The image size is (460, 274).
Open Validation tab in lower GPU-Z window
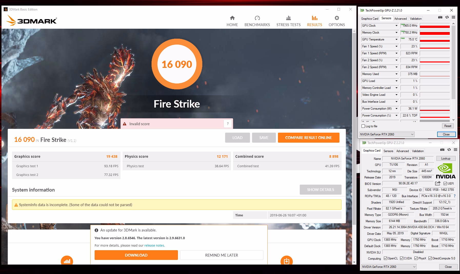418,151
